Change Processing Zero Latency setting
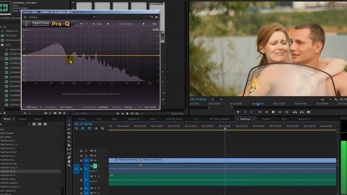 (66, 107)
